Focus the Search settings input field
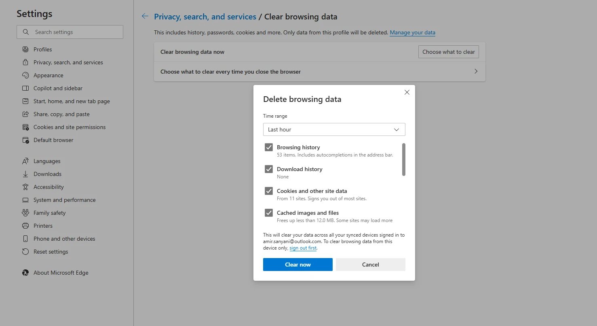The width and height of the screenshot is (597, 326). pyautogui.click(x=70, y=32)
